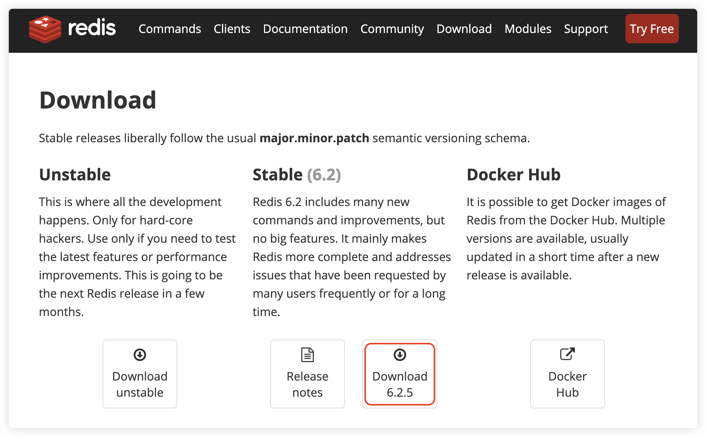Open the Commands menu item
706x437 pixels.
click(170, 29)
